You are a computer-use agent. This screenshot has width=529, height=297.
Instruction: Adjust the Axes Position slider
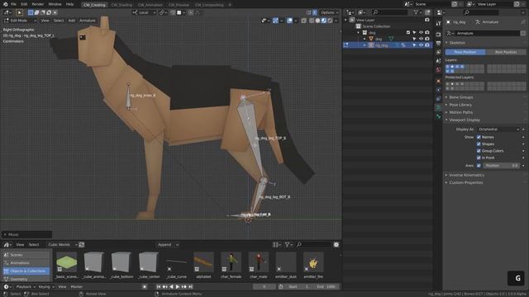click(501, 166)
